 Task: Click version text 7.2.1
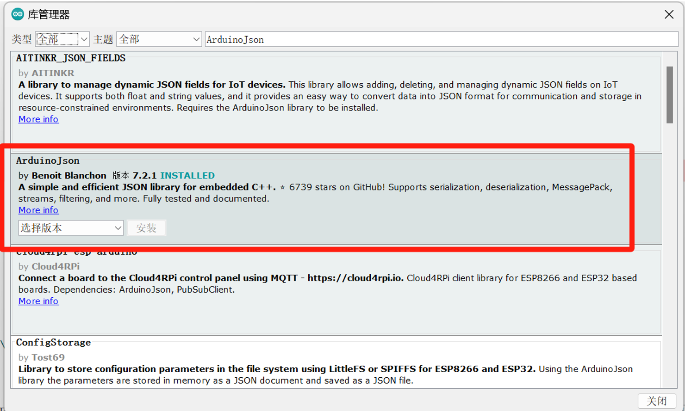pos(144,176)
